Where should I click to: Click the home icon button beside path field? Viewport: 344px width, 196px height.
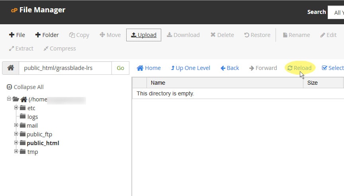tap(11, 68)
